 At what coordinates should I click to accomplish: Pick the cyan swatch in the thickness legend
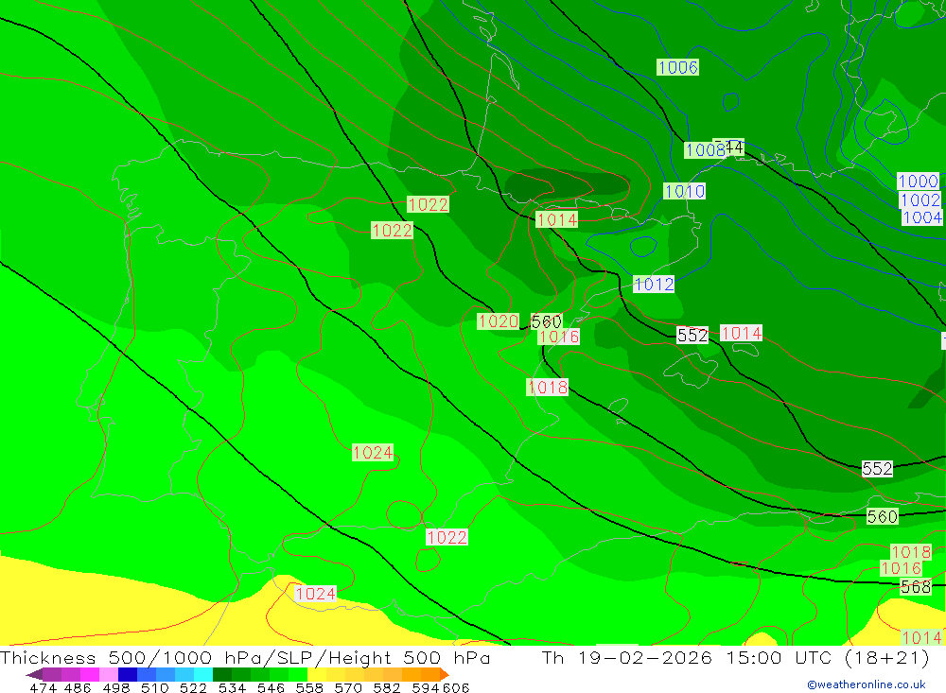pos(203,674)
